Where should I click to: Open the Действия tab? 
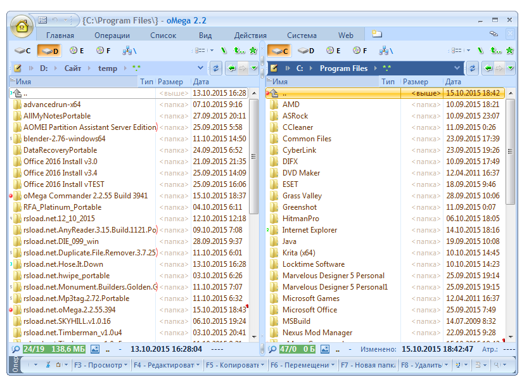pyautogui.click(x=250, y=35)
